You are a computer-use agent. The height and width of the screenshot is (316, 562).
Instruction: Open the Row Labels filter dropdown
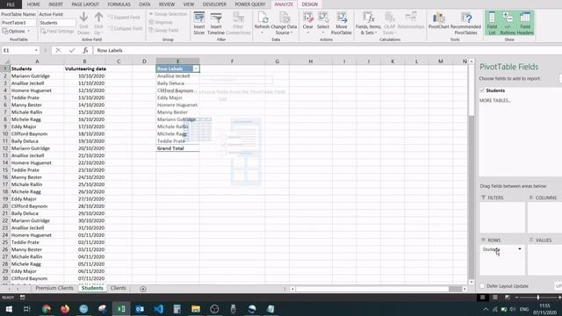pyautogui.click(x=196, y=68)
